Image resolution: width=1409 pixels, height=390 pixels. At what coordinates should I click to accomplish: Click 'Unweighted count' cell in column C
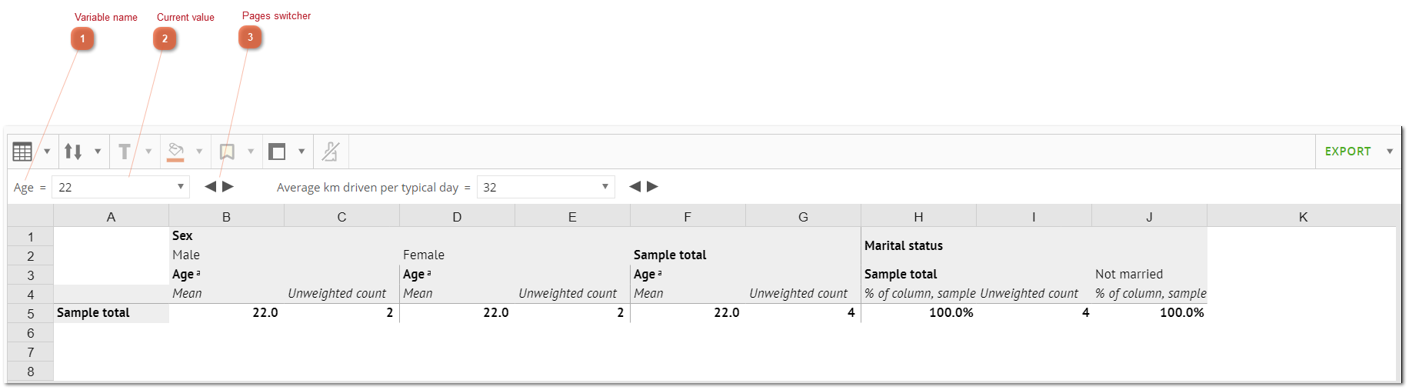click(x=337, y=294)
